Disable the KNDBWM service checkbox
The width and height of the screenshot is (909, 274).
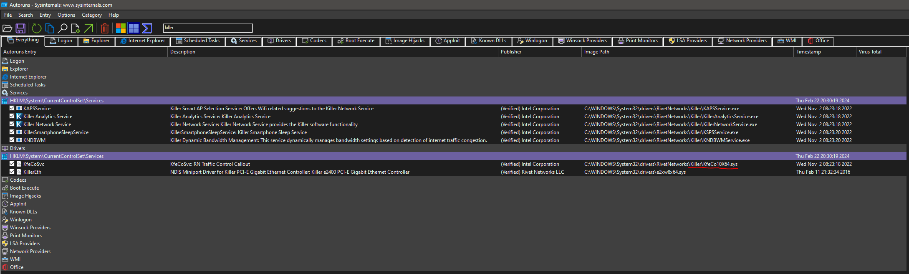click(x=12, y=140)
